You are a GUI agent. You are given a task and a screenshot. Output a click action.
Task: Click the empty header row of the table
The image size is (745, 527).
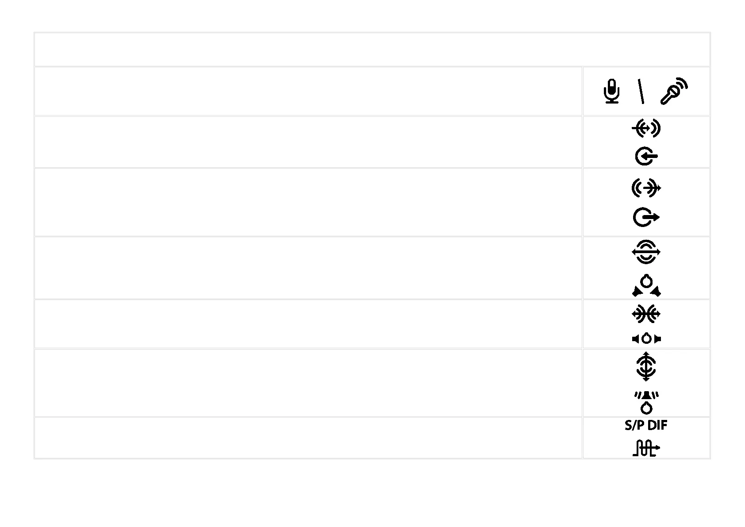click(x=372, y=49)
